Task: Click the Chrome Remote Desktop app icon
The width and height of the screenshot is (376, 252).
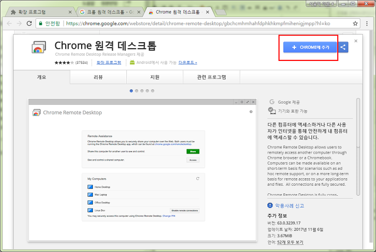Action: coord(39,47)
